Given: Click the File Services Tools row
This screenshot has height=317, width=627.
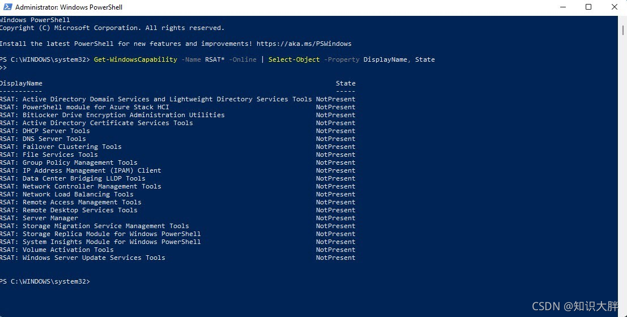Looking at the screenshot, I should (177, 155).
